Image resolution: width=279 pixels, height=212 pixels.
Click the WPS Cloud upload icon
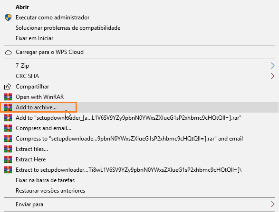coord(8,52)
